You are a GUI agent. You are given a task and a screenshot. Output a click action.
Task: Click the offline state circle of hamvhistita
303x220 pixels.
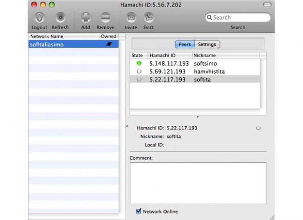click(139, 71)
